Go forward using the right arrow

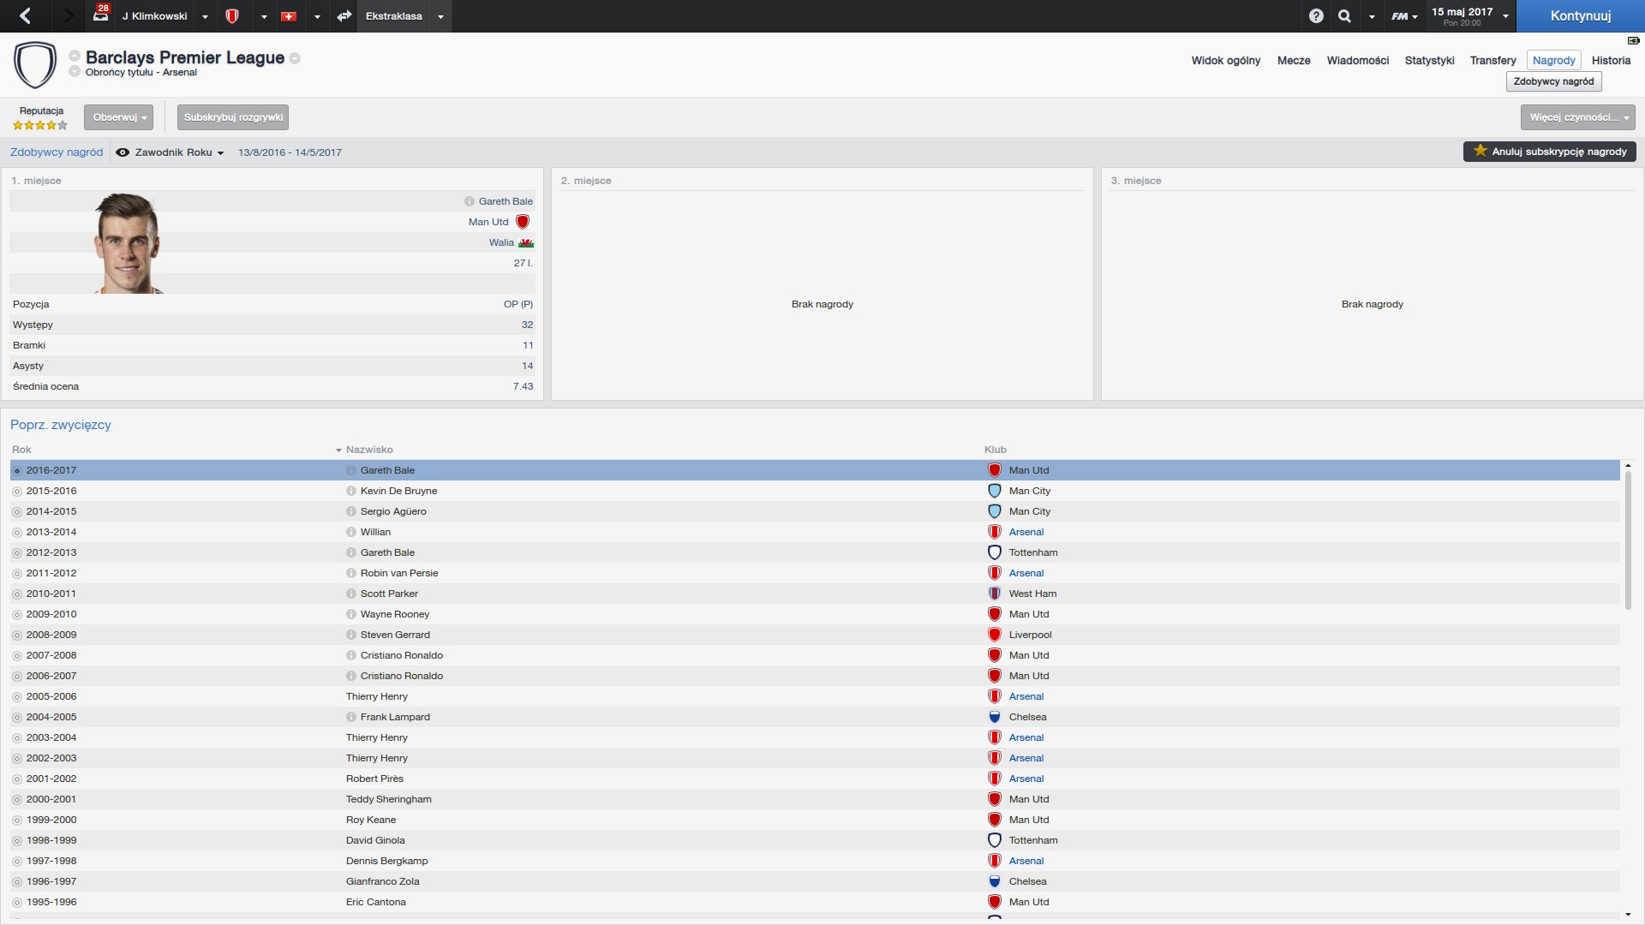click(68, 15)
